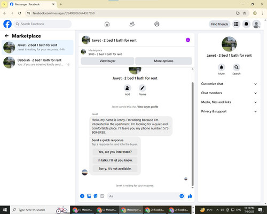Choose a sticker with the sticker icon
This screenshot has height=214, width=267.
pos(96,196)
